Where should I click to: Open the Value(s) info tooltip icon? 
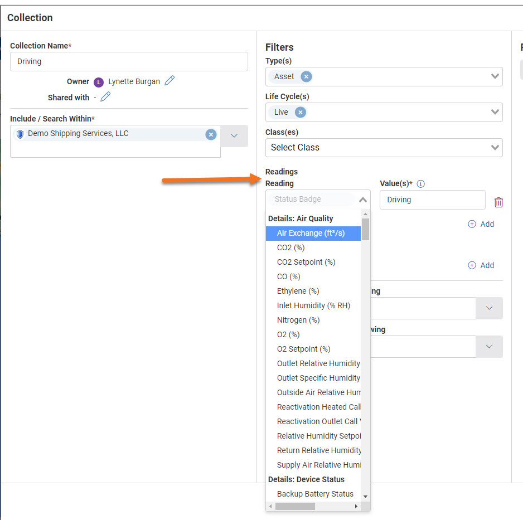tap(420, 184)
